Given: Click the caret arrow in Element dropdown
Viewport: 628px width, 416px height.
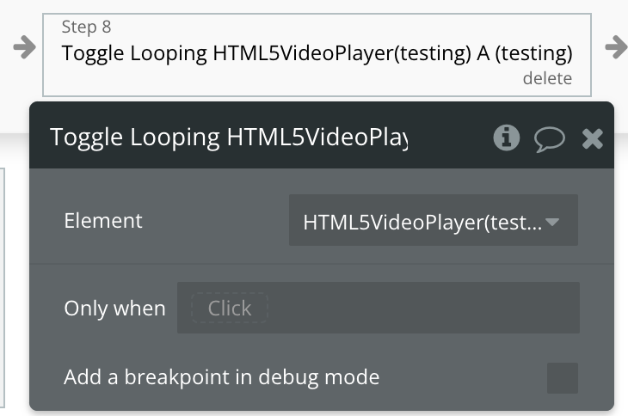Looking at the screenshot, I should [x=552, y=222].
